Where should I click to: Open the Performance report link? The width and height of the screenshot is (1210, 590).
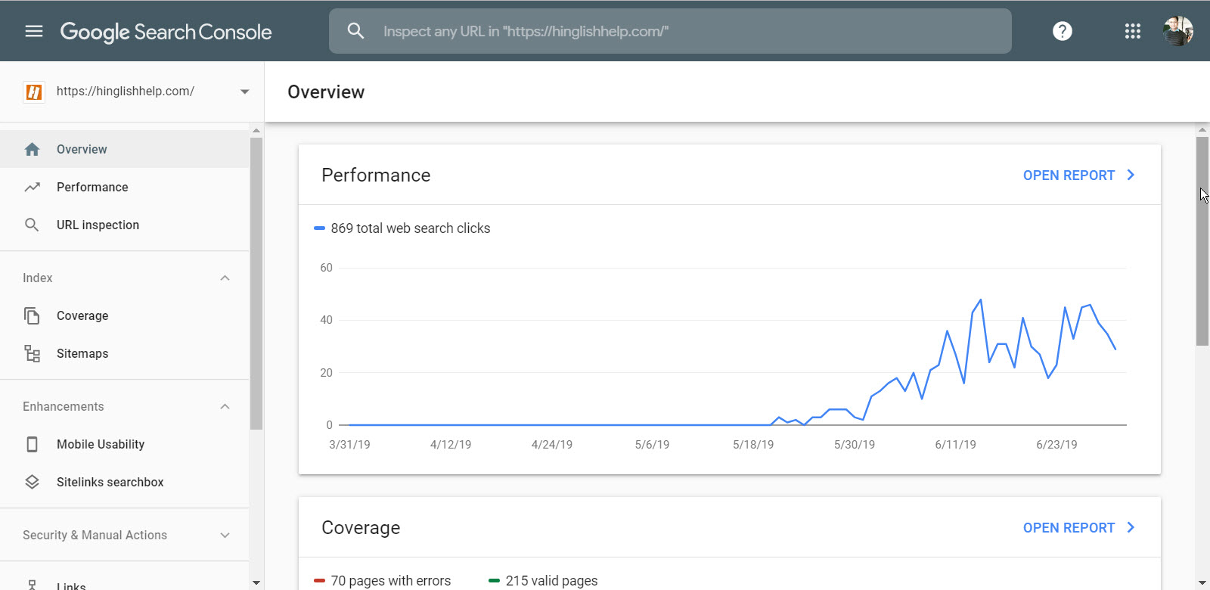(x=1069, y=175)
